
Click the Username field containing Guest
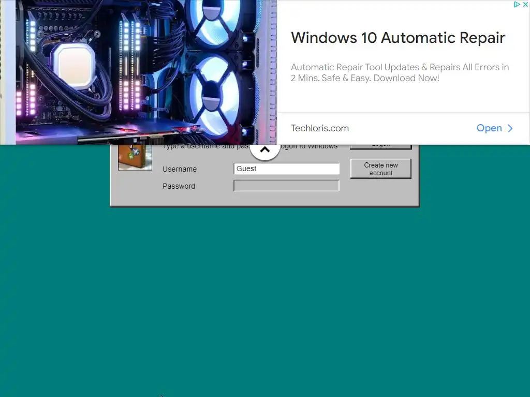286,169
